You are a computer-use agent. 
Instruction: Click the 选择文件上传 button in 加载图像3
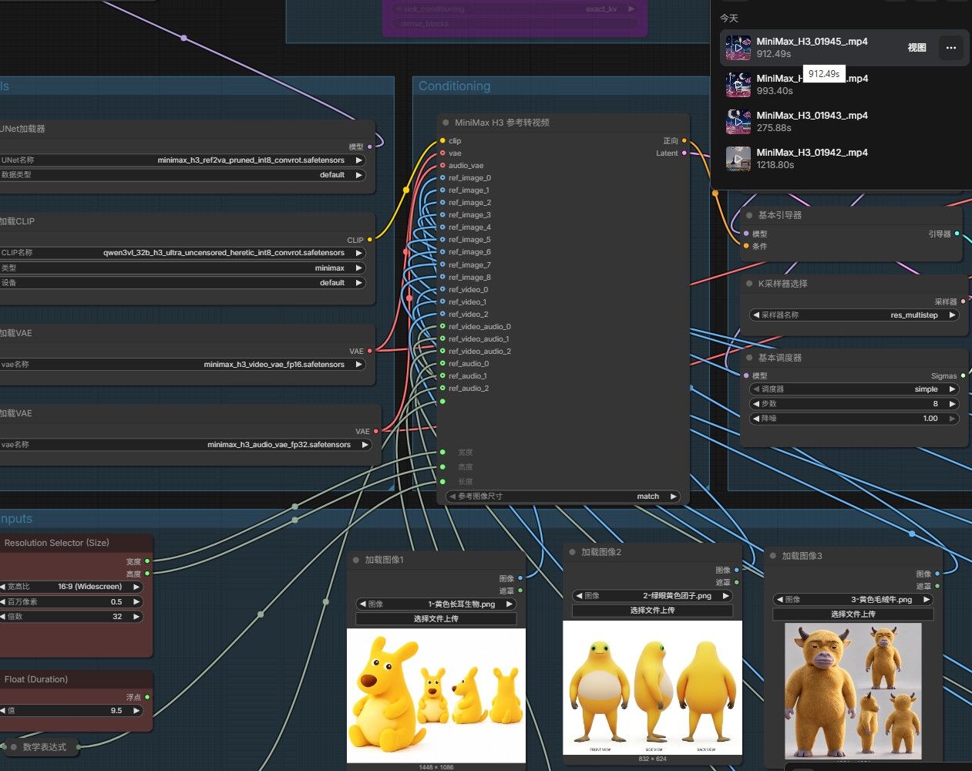pos(853,614)
